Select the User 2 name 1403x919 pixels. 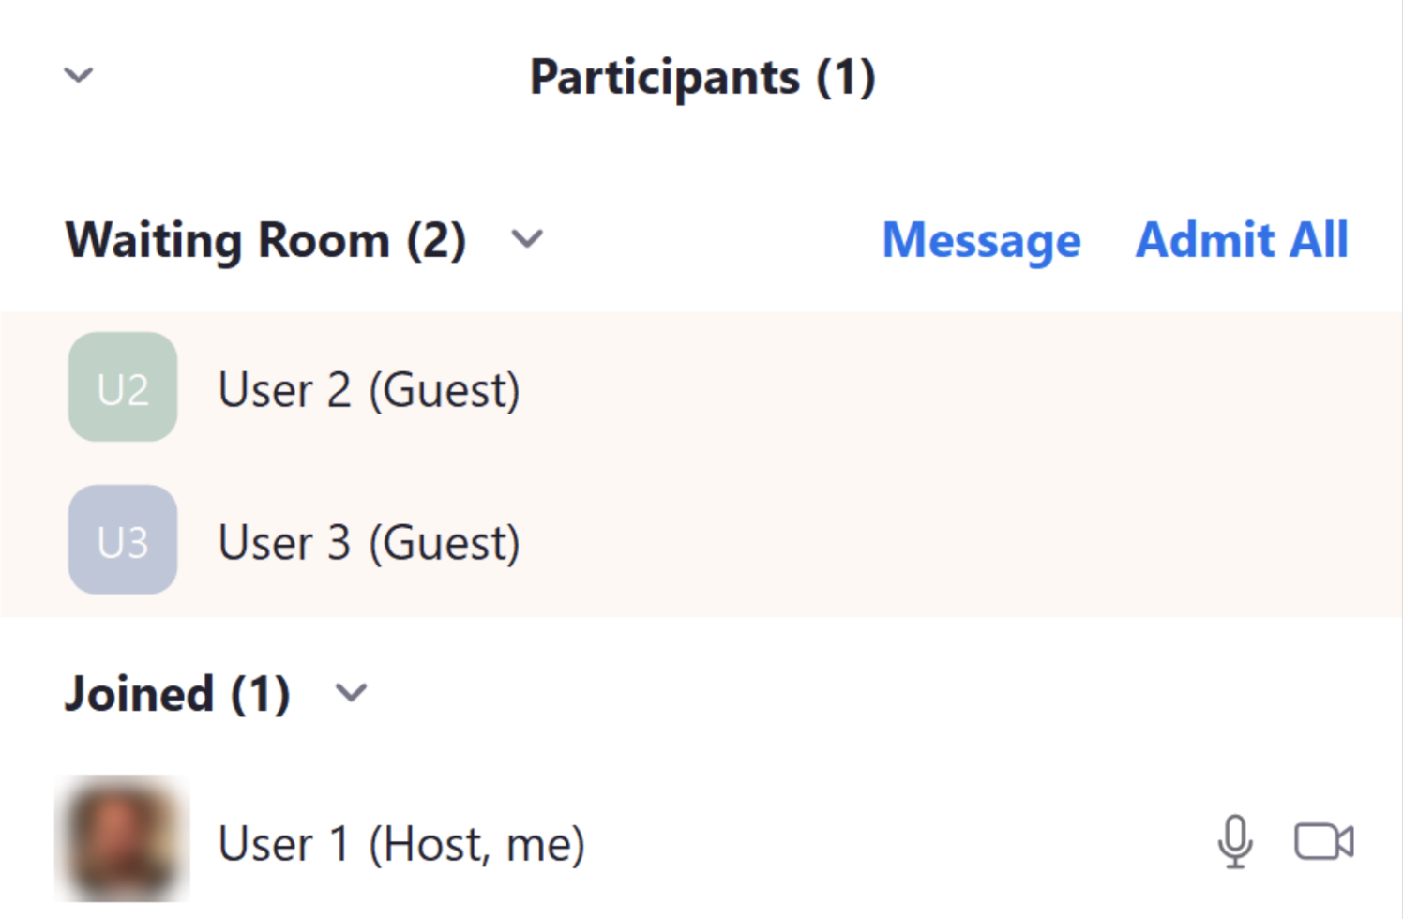pos(285,390)
